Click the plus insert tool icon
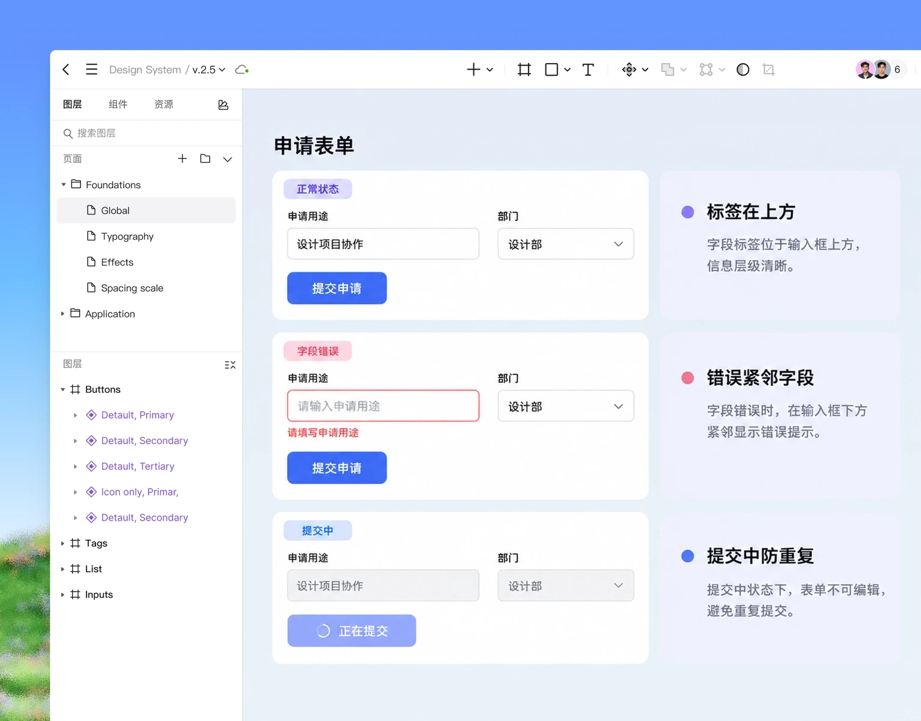921x721 pixels. point(473,70)
